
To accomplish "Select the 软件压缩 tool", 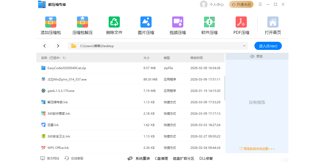I will coord(209,25).
